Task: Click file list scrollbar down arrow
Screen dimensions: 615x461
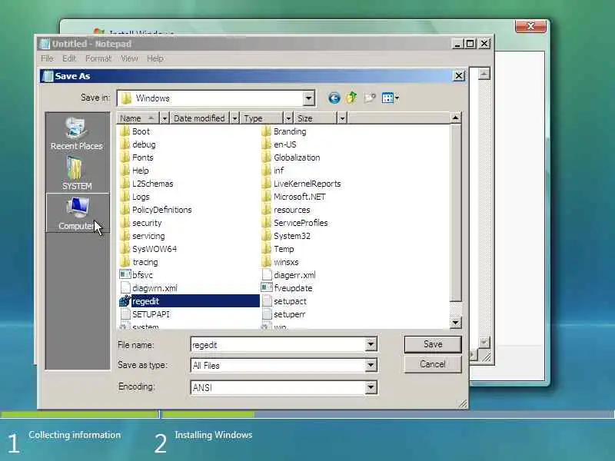Action: (455, 323)
